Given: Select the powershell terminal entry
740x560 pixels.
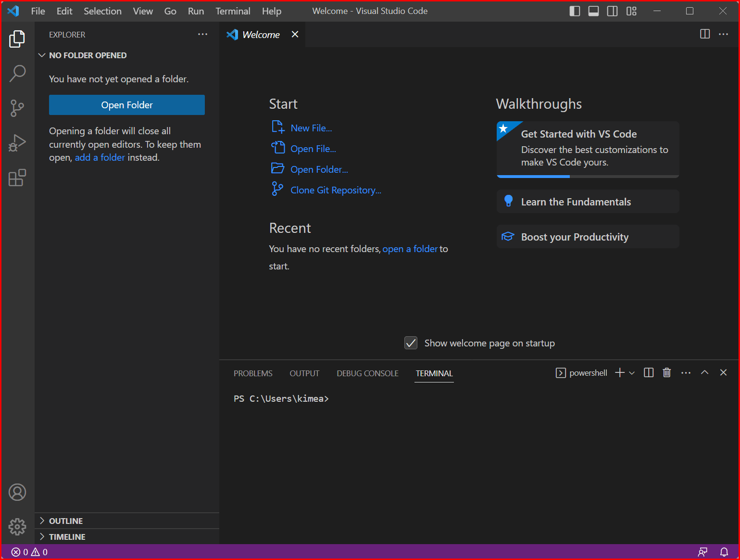Looking at the screenshot, I should (581, 373).
